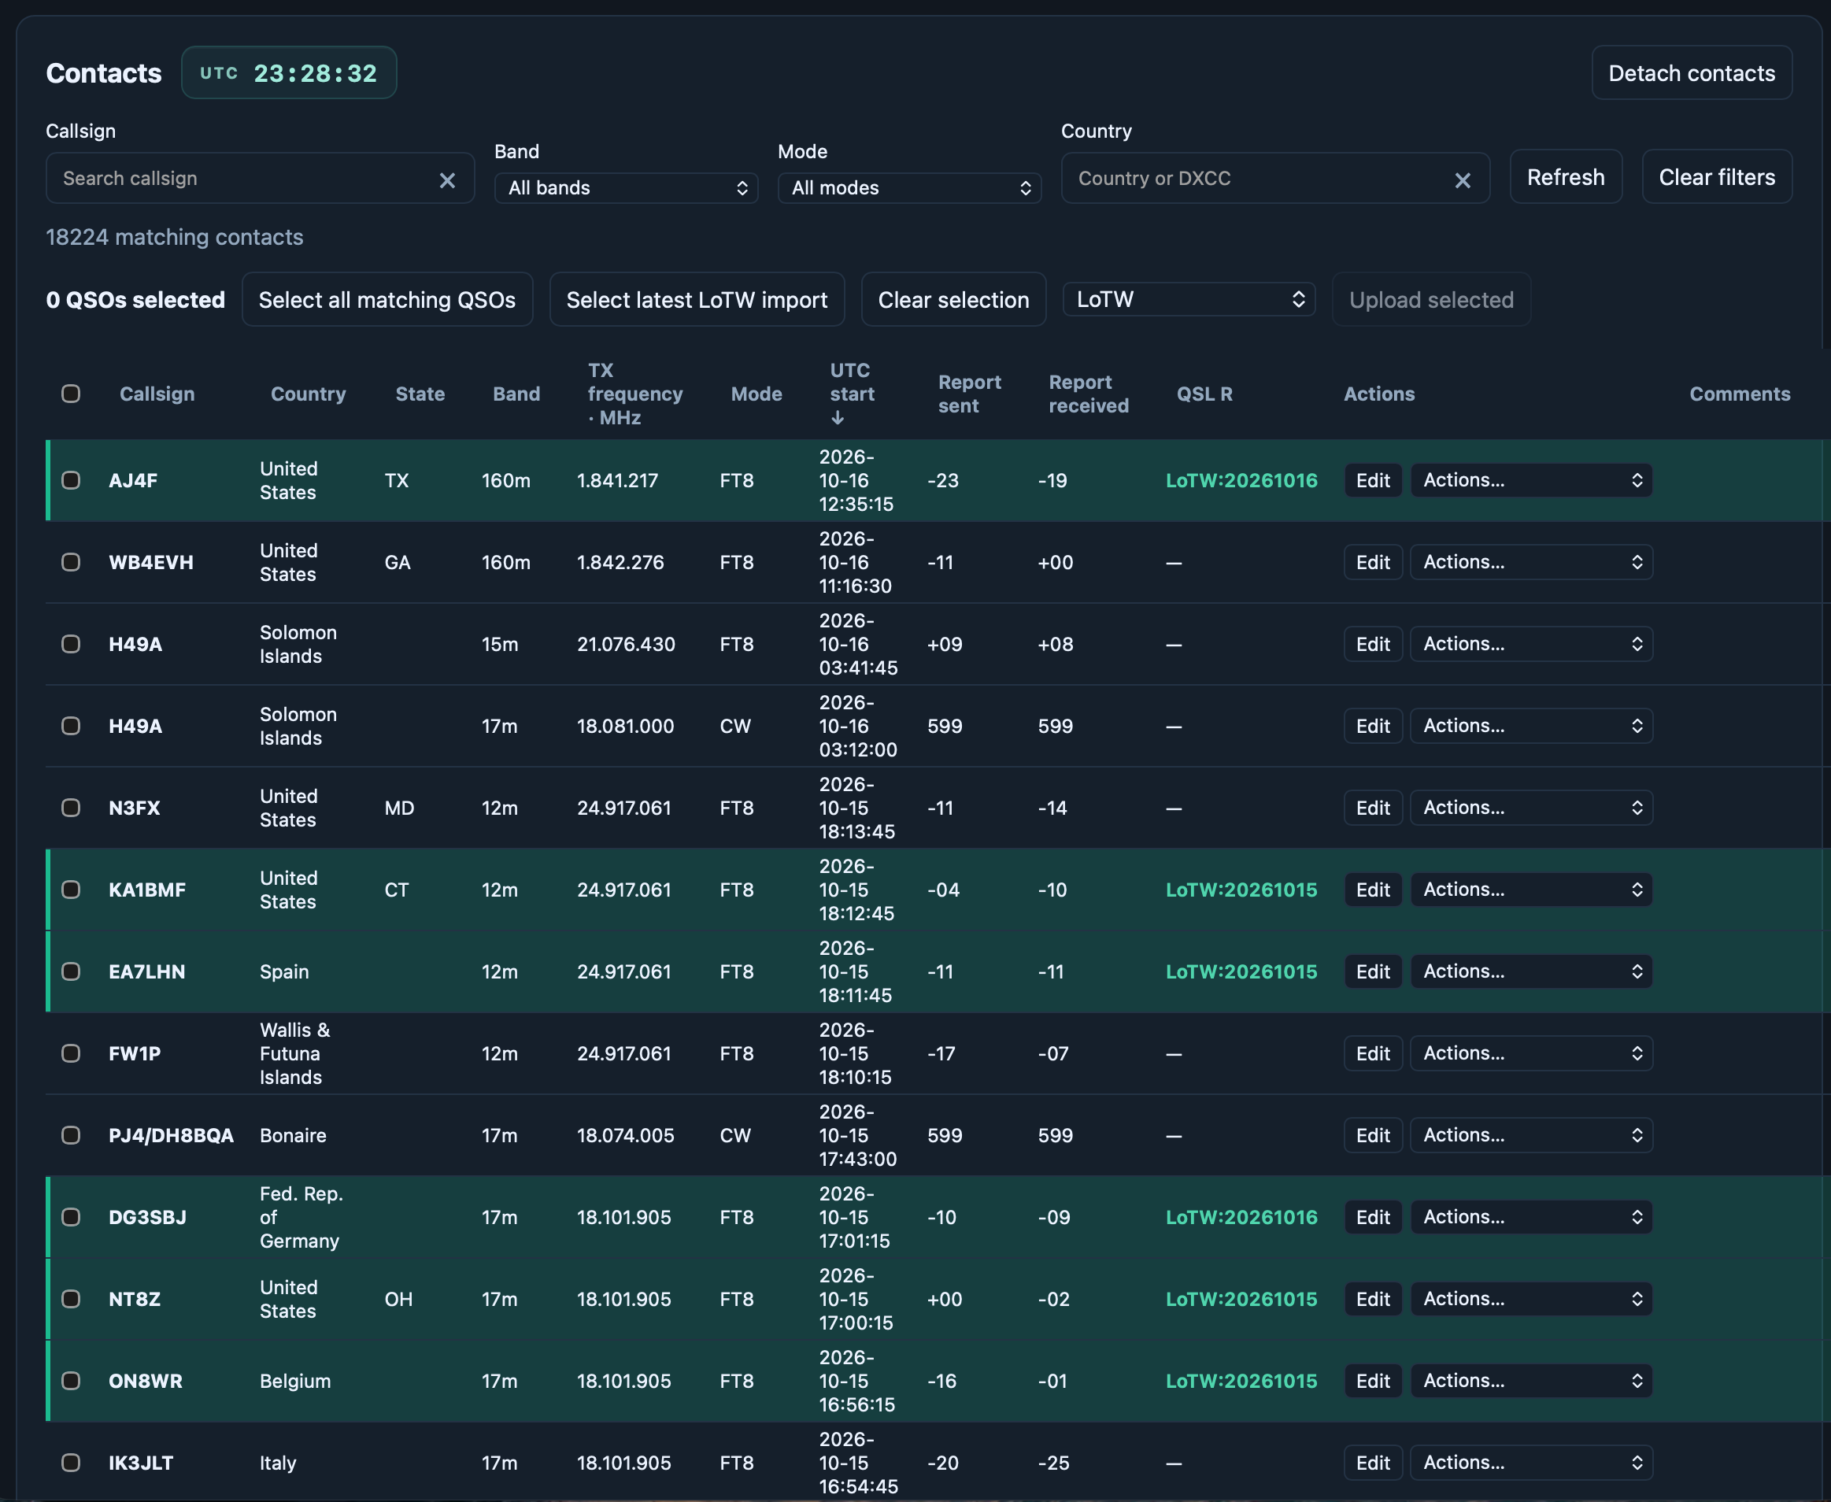Check the box for the AJ4F contact
The height and width of the screenshot is (1502, 1831).
pyautogui.click(x=71, y=480)
